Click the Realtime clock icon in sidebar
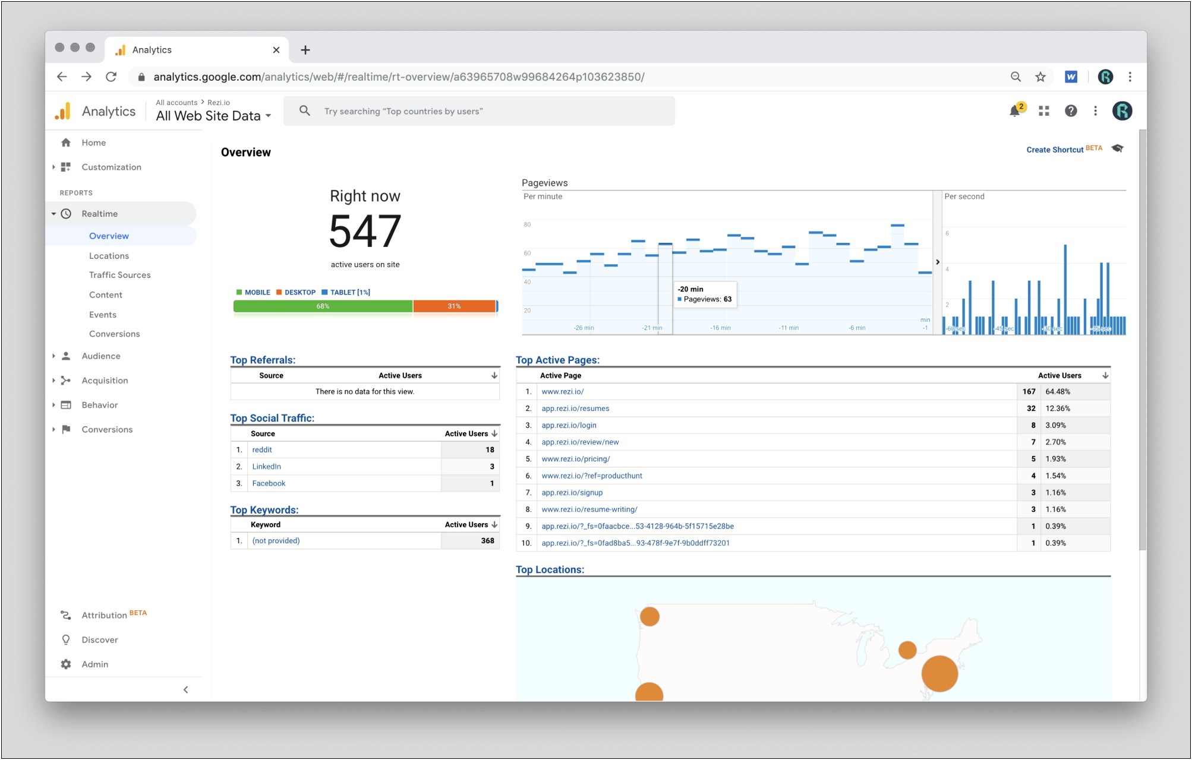 pos(70,214)
